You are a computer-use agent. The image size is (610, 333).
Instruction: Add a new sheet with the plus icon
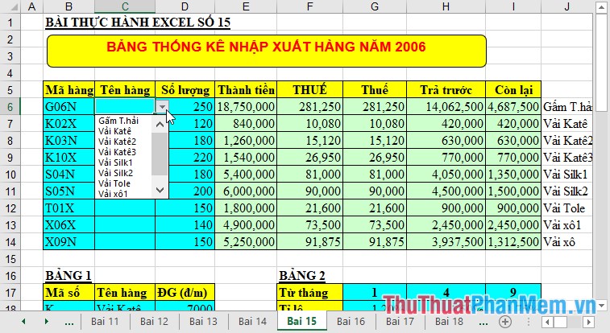coord(505,322)
